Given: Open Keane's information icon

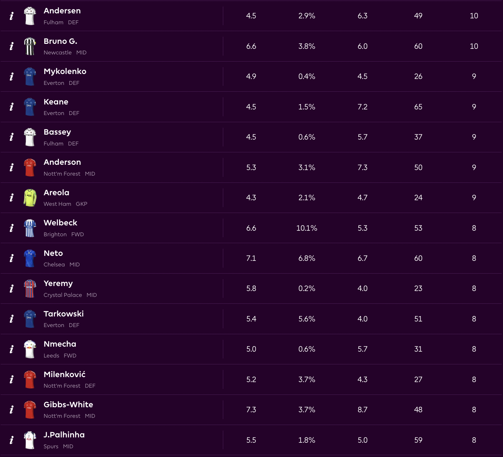Looking at the screenshot, I should pyautogui.click(x=12, y=107).
